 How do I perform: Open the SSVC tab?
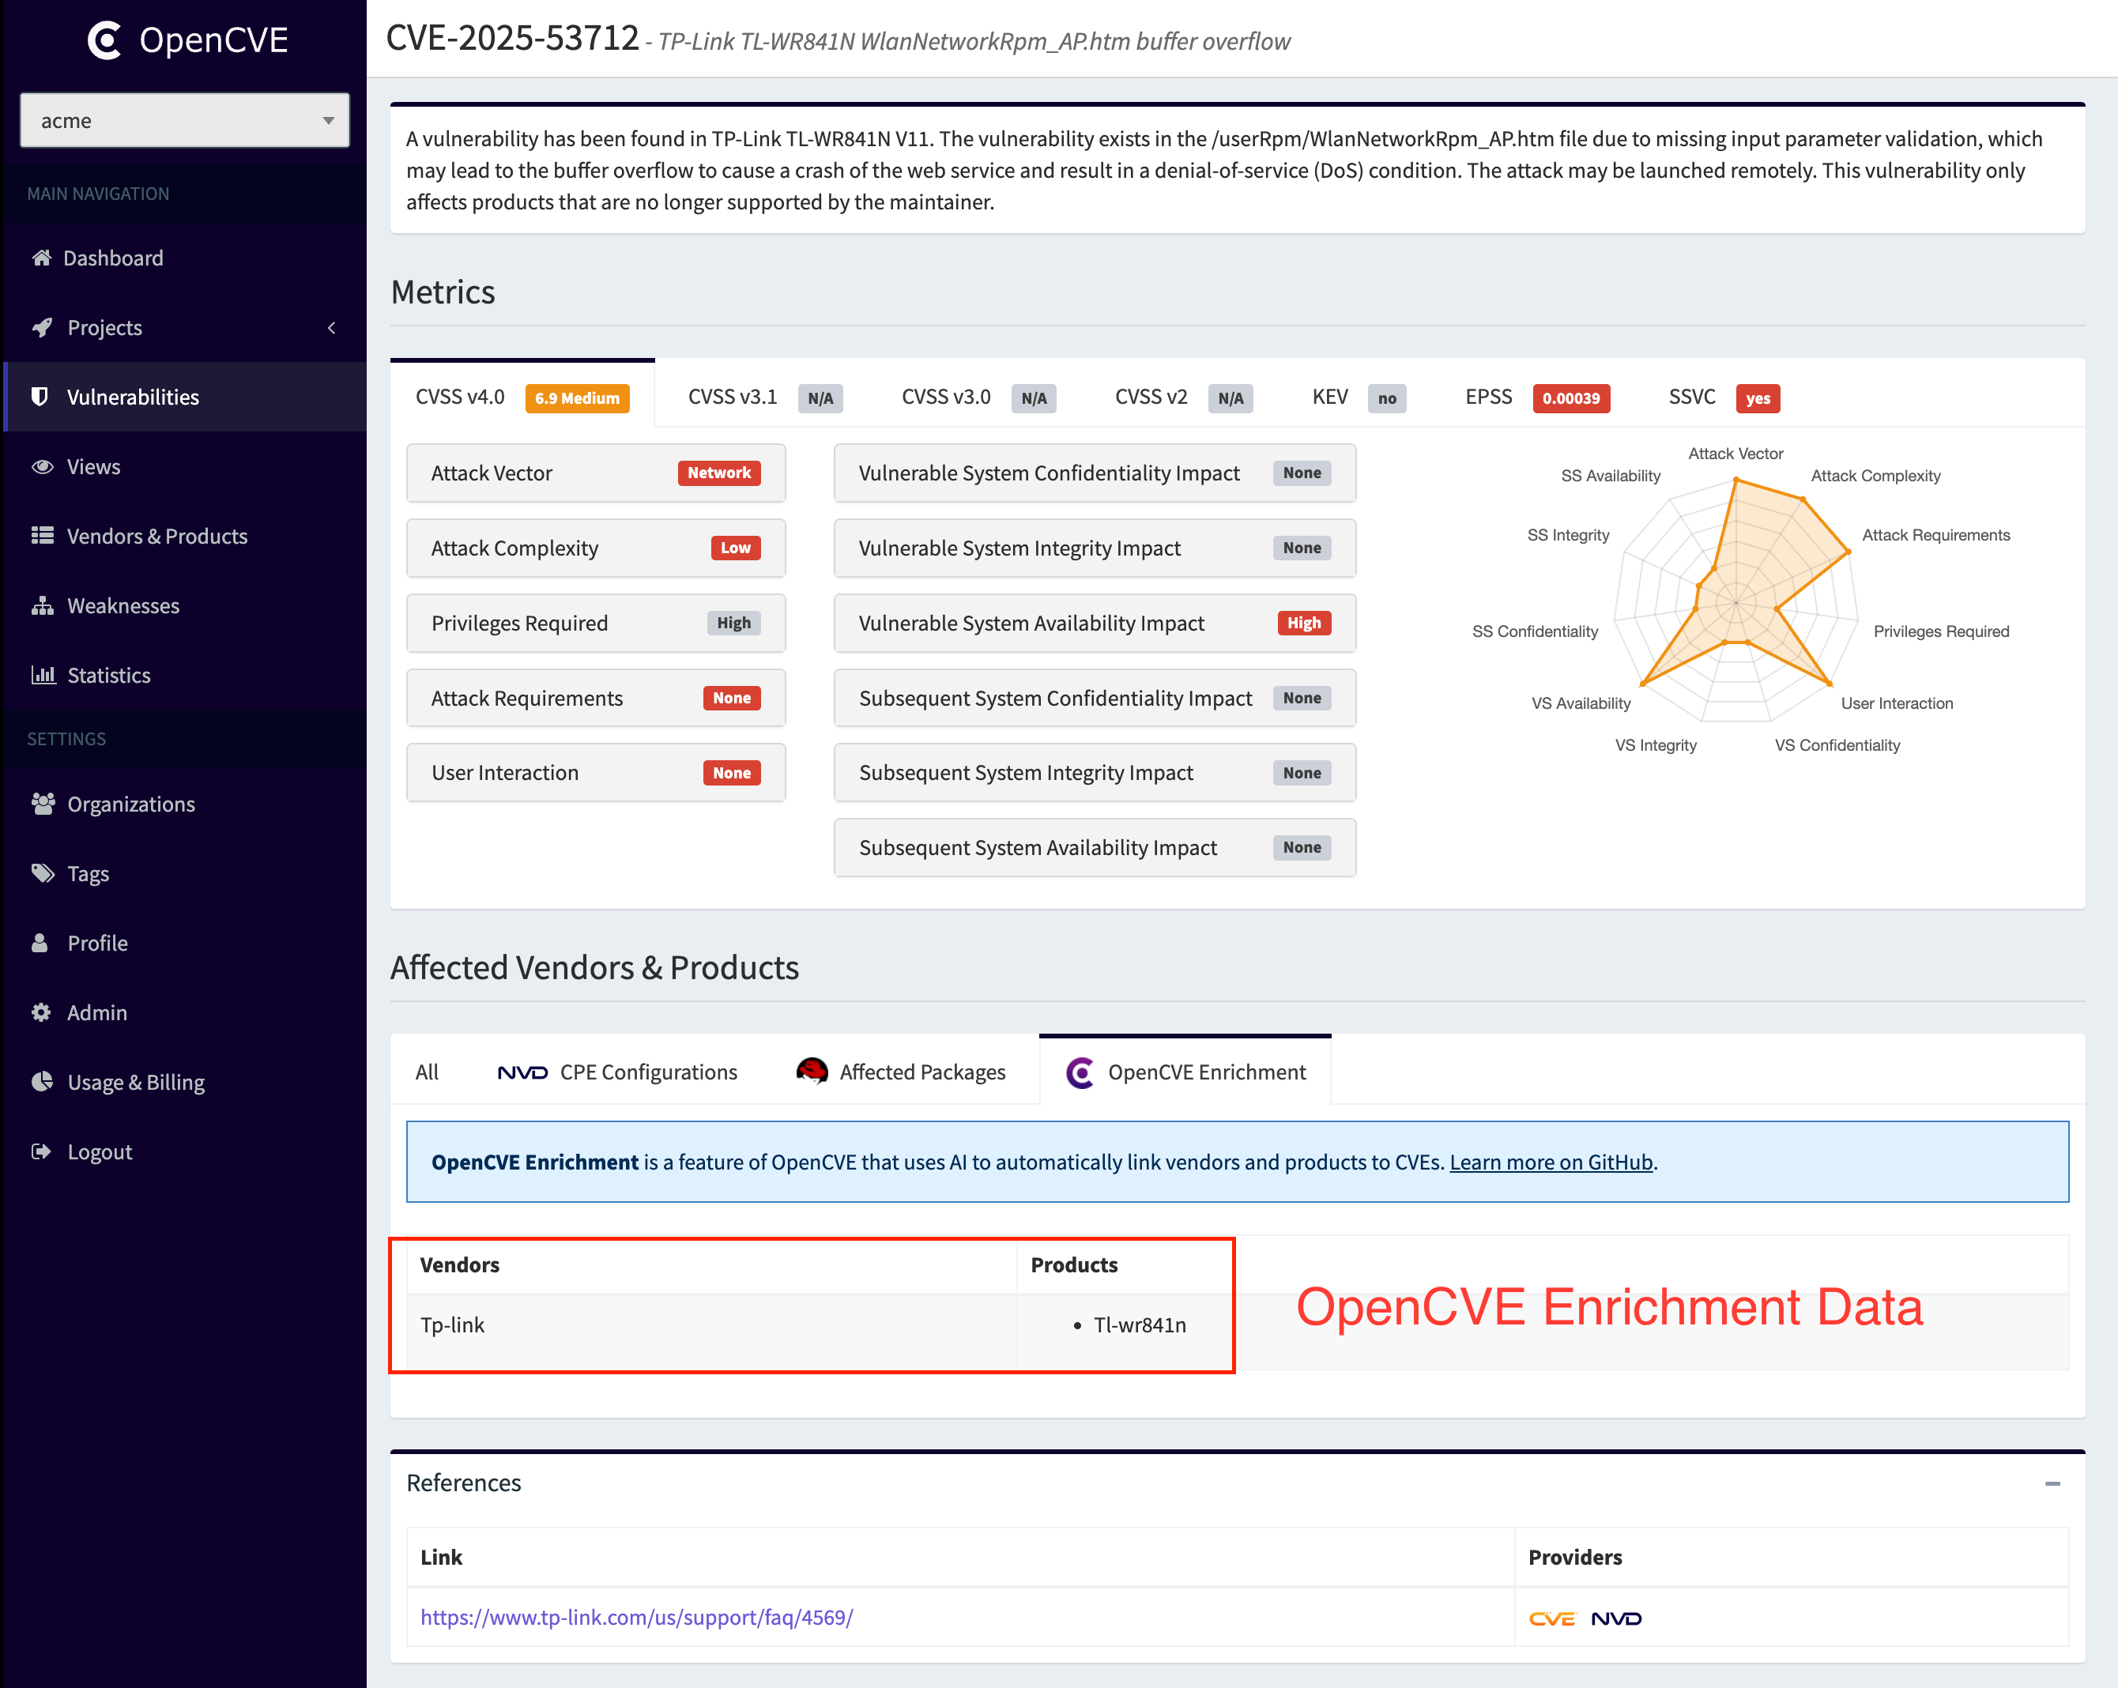pyautogui.click(x=1723, y=397)
